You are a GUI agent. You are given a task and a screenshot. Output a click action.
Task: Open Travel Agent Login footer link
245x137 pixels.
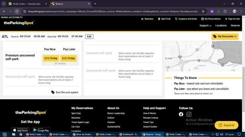pos(80,122)
